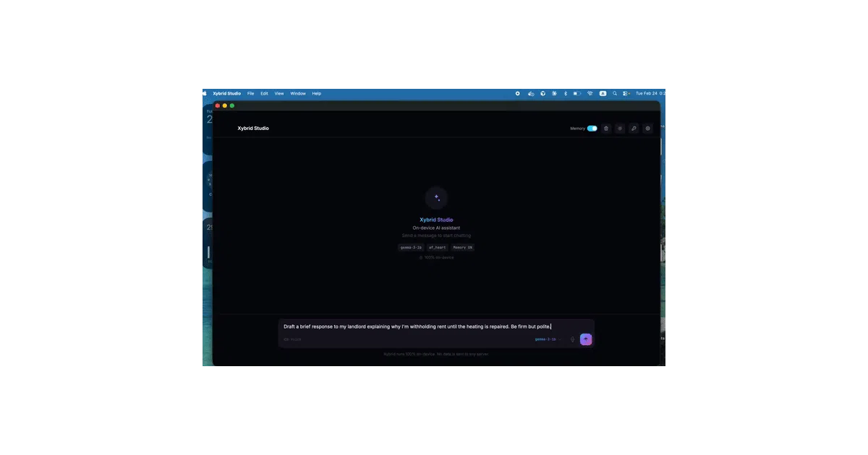The height and width of the screenshot is (455, 868).
Task: Open Control Center in the menu bar
Action: pos(626,93)
